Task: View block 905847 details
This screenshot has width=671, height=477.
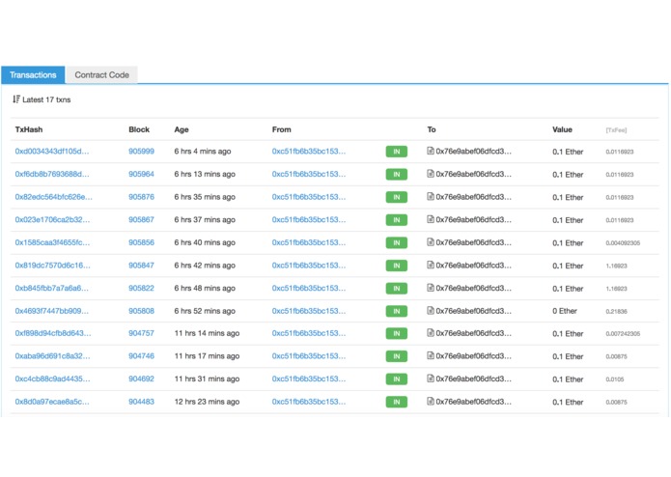Action: pyautogui.click(x=141, y=266)
